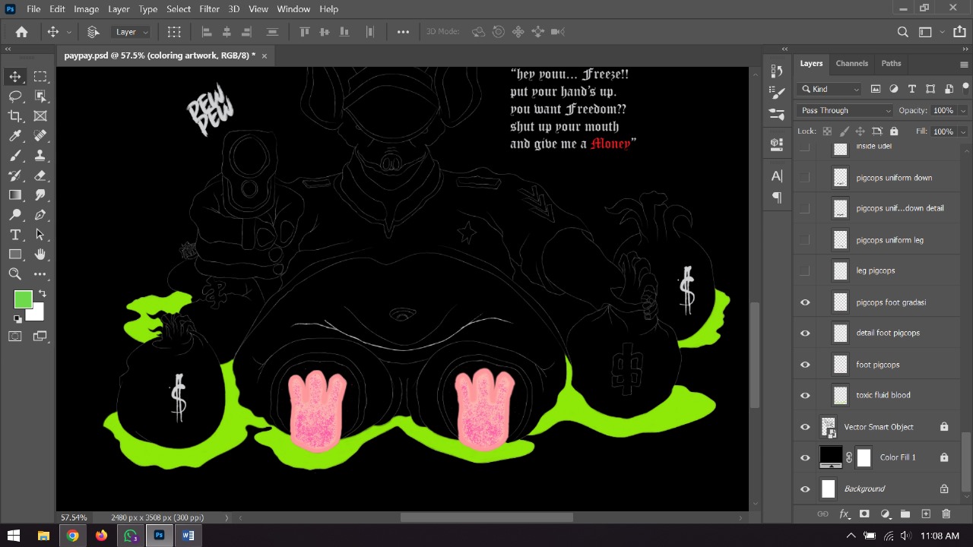
Task: Select the Eraser tool
Action: pos(40,175)
